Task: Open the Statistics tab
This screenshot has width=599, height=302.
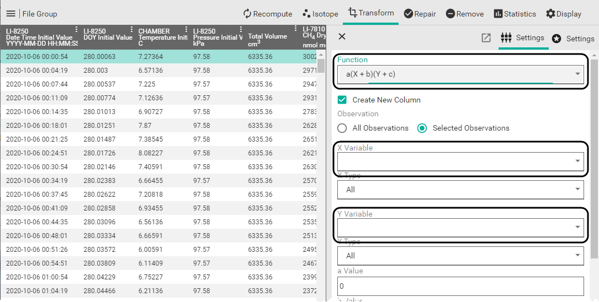Action: (x=515, y=14)
